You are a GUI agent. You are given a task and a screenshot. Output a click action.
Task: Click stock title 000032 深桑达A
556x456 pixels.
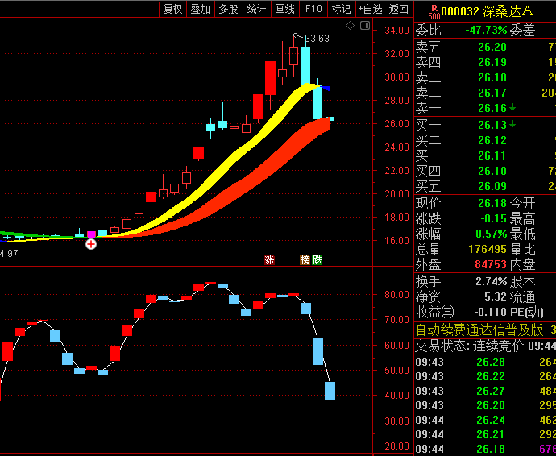click(487, 11)
